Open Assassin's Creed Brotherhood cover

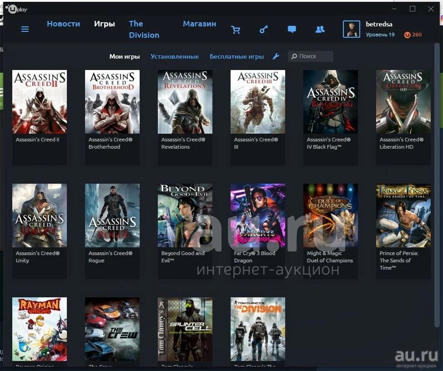(x=112, y=102)
